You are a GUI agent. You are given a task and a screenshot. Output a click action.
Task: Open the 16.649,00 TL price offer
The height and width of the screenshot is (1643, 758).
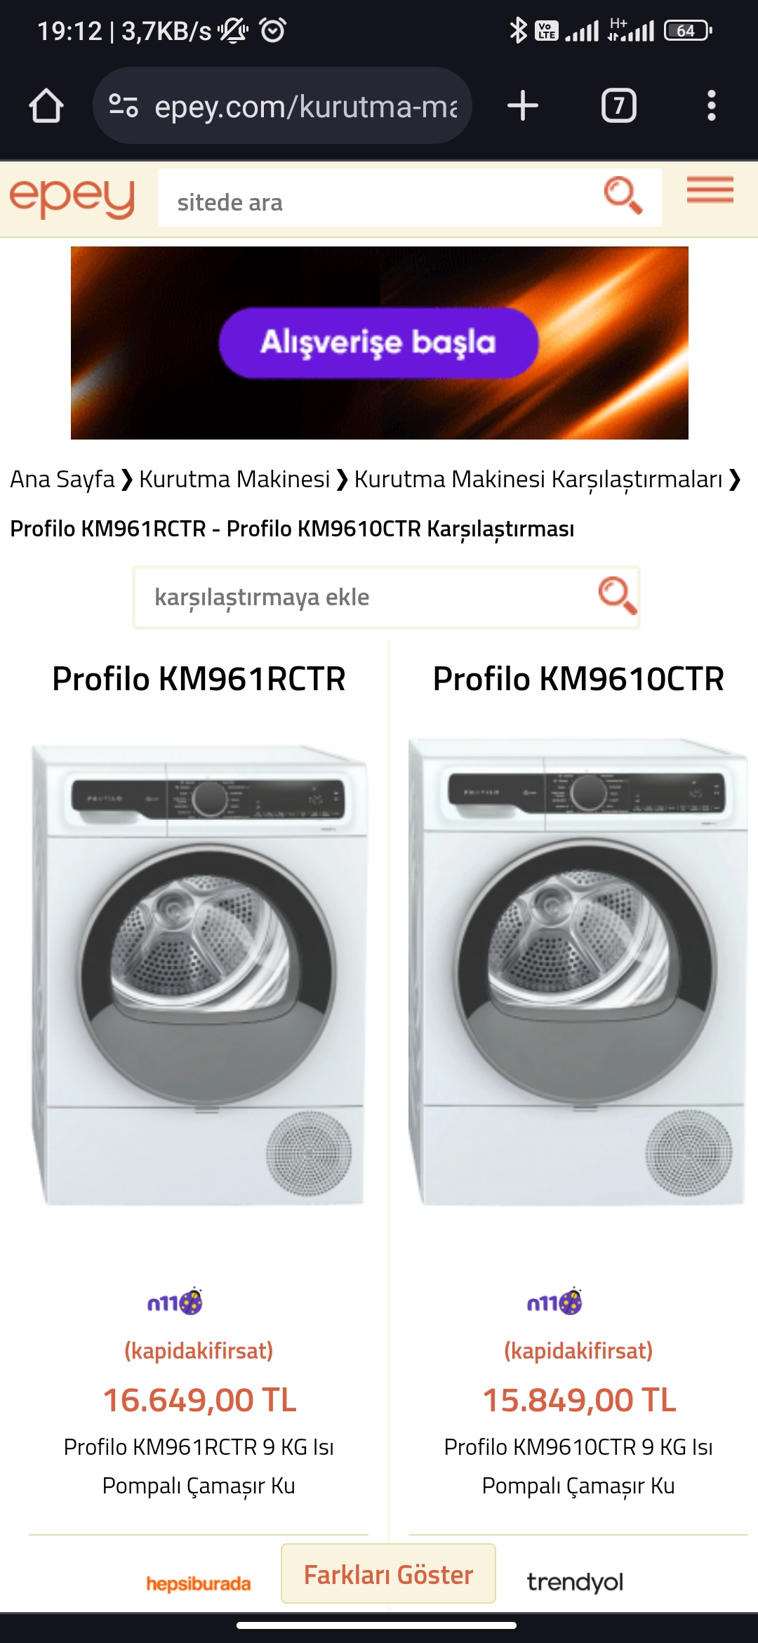click(x=199, y=1400)
